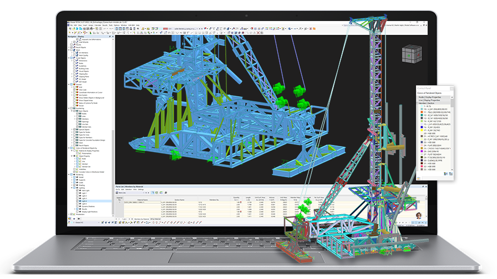Switch to Members by Material bottom tab
Image resolution: width=497 pixels, height=279 pixels.
coord(141,219)
